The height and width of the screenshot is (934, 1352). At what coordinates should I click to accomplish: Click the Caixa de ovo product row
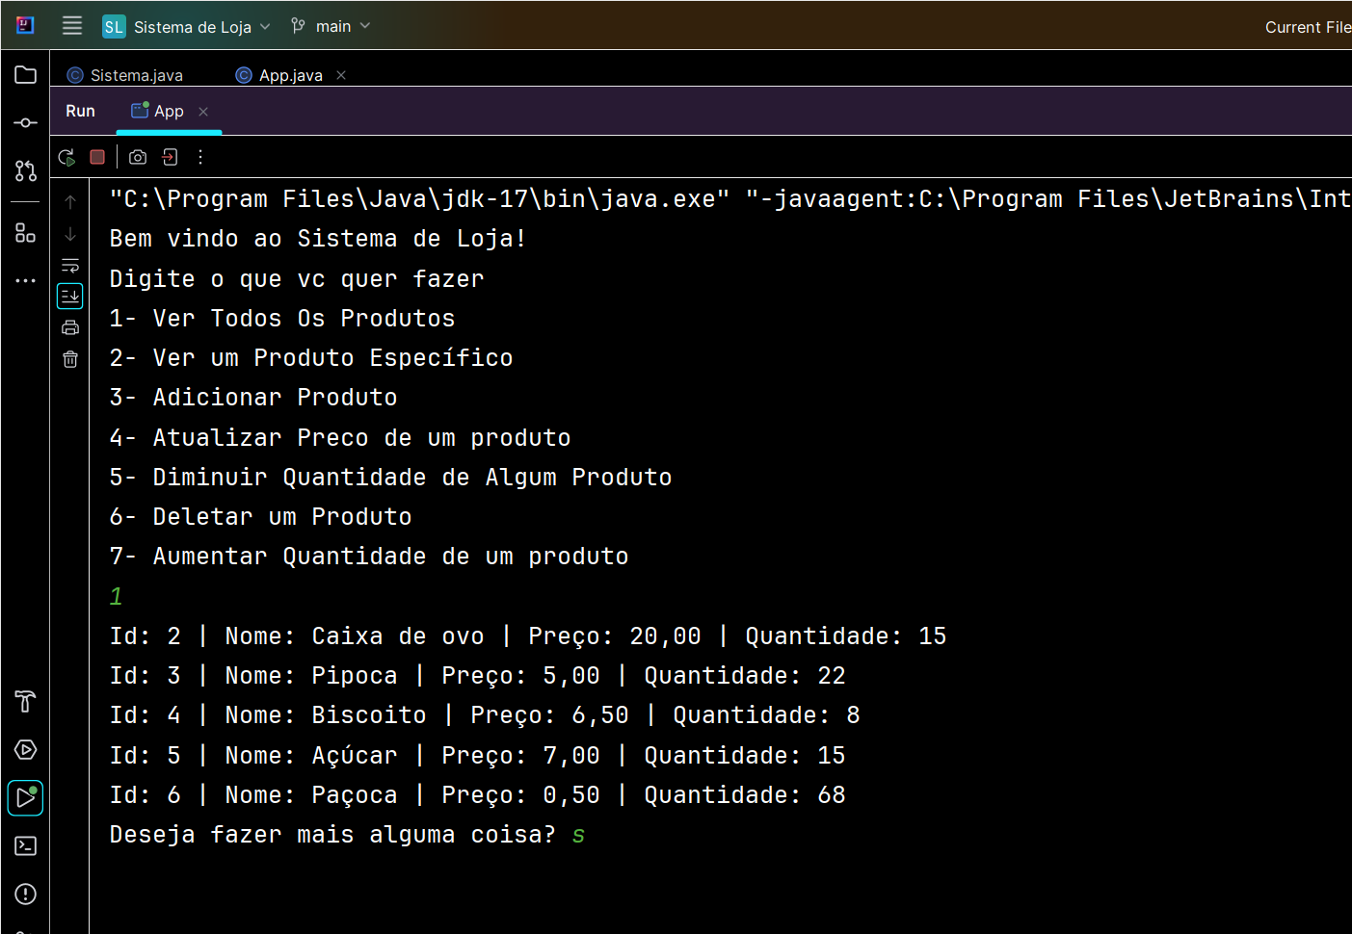(x=528, y=636)
